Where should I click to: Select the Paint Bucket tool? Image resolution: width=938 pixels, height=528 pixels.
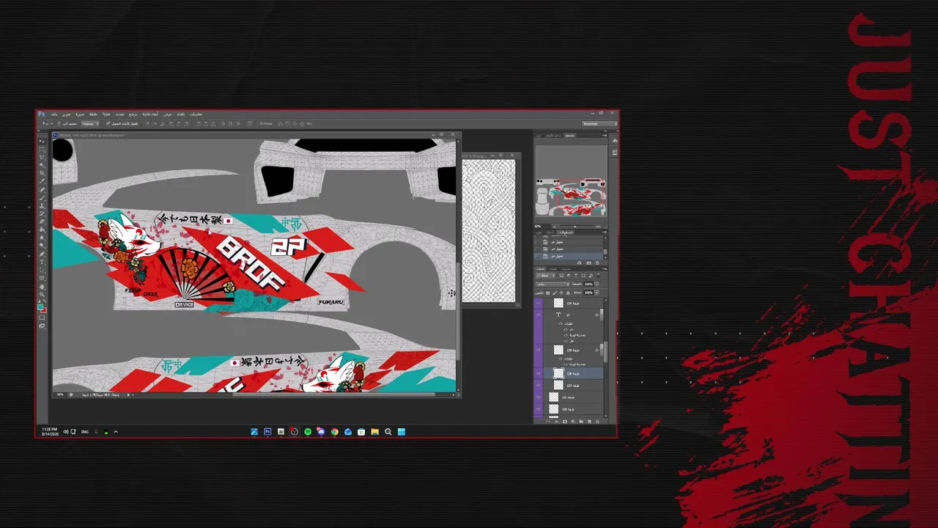tap(42, 230)
